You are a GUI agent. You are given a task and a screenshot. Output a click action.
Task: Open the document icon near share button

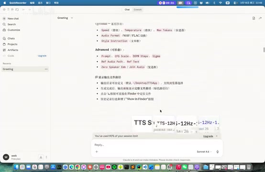pos(254,18)
